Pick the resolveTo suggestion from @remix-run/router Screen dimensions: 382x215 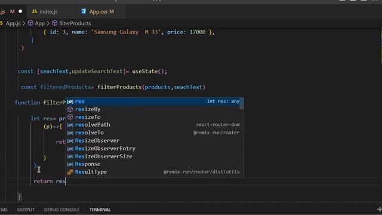[x=155, y=133]
